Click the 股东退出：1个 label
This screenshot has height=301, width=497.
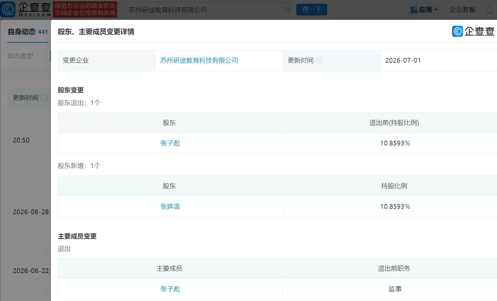coord(79,103)
